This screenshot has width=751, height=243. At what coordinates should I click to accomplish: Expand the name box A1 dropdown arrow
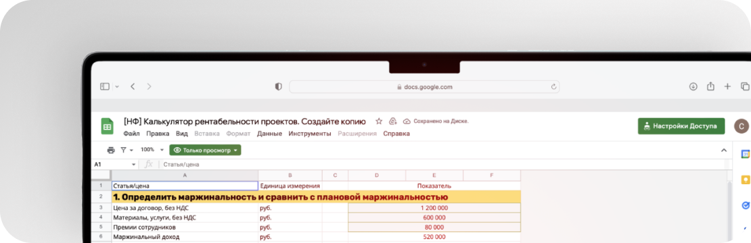[134, 164]
